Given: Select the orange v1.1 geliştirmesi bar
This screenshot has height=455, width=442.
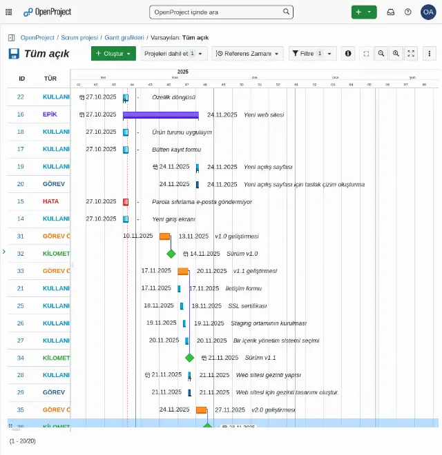Looking at the screenshot, I should click(183, 272).
